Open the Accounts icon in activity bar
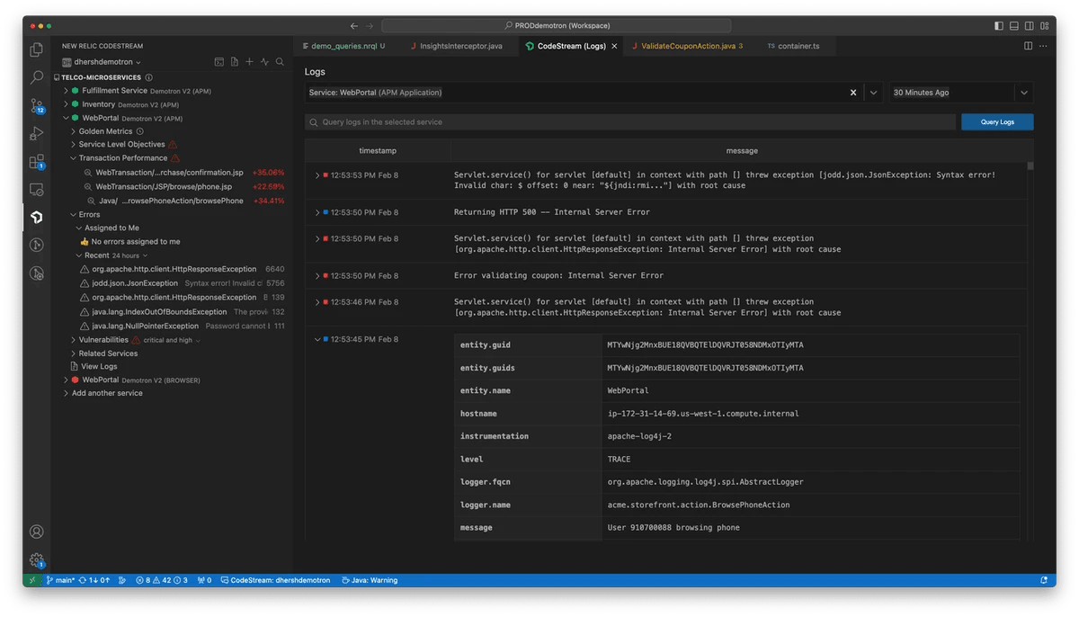1079x617 pixels. [37, 532]
